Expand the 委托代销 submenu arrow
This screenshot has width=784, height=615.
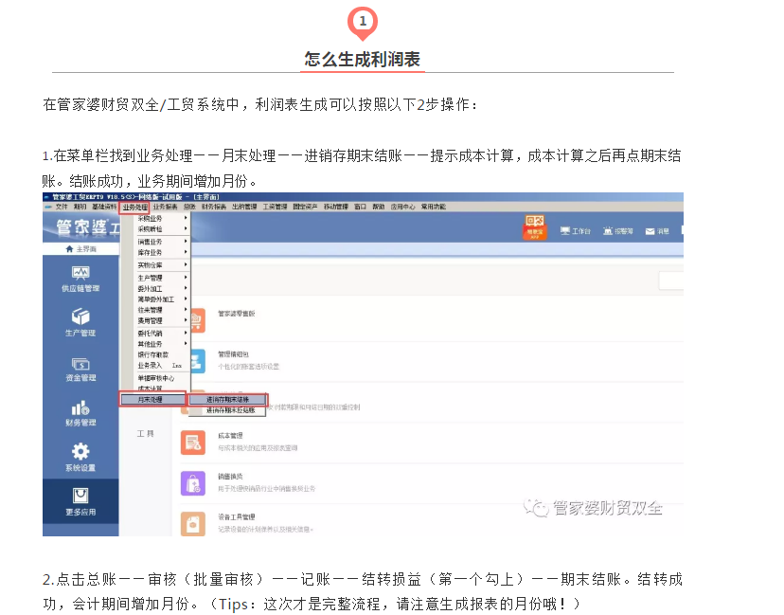[x=186, y=333]
